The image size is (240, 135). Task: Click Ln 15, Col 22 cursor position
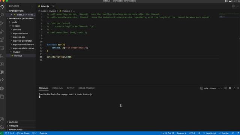click(x=168, y=133)
